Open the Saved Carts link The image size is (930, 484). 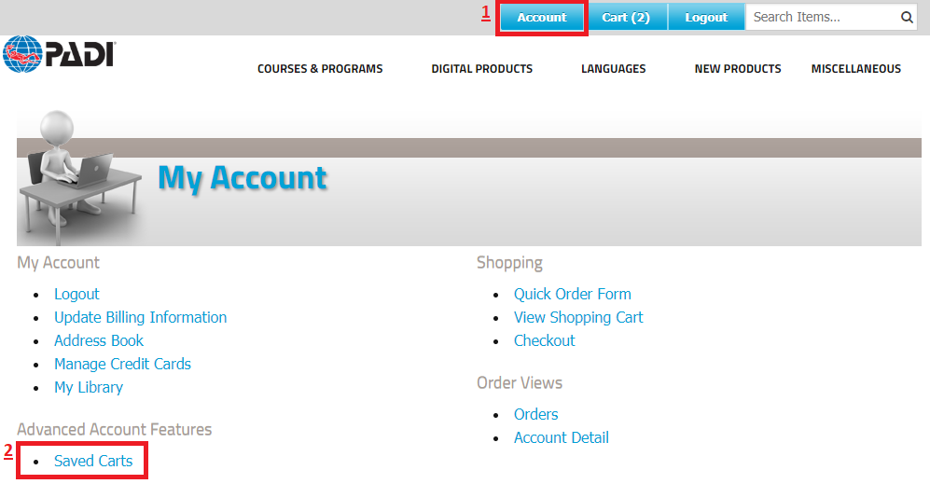(x=93, y=461)
